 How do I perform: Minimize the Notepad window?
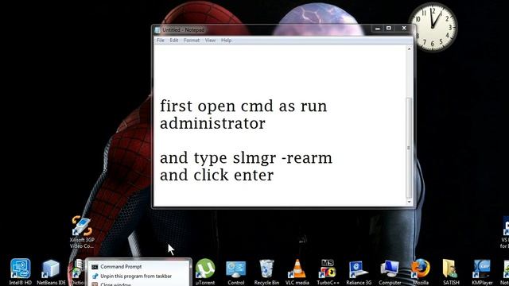point(377,29)
